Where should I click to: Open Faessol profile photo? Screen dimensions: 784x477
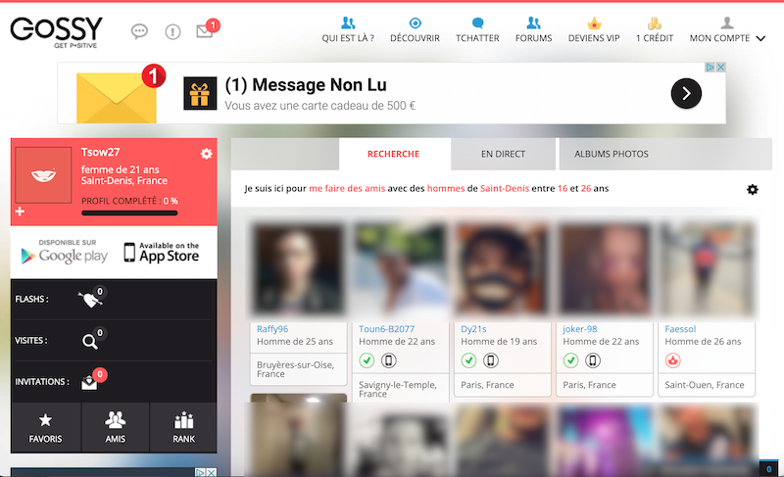coord(707,269)
